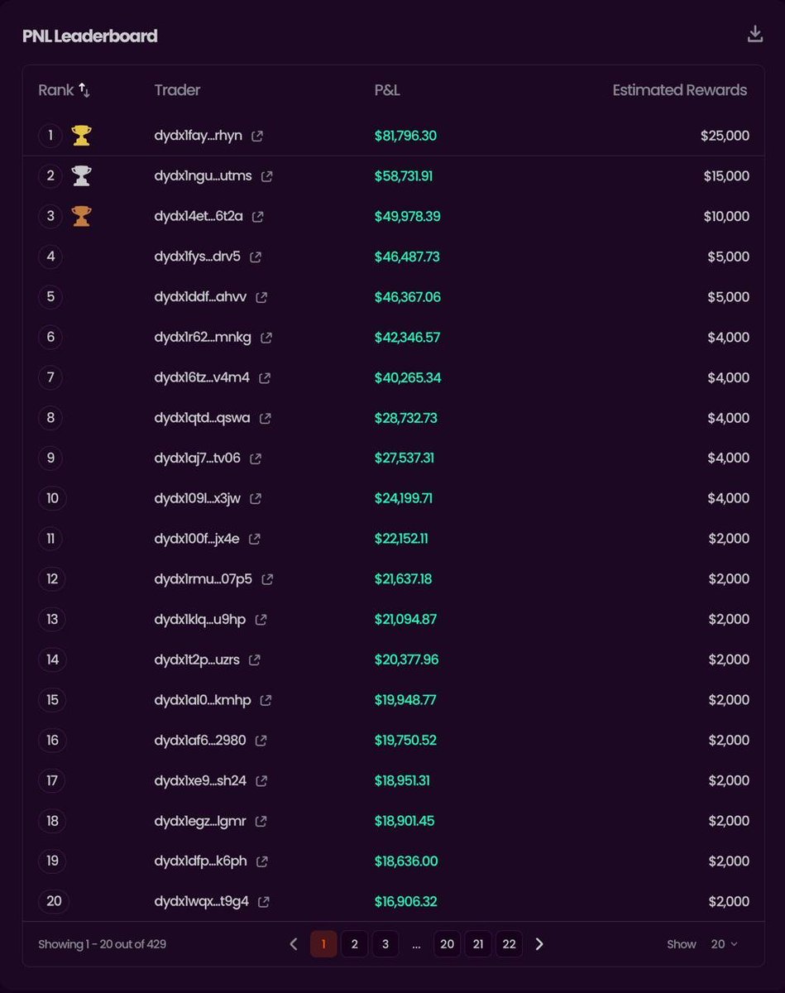This screenshot has height=993, width=785.
Task: Download the PNL leaderboard data
Action: [754, 34]
